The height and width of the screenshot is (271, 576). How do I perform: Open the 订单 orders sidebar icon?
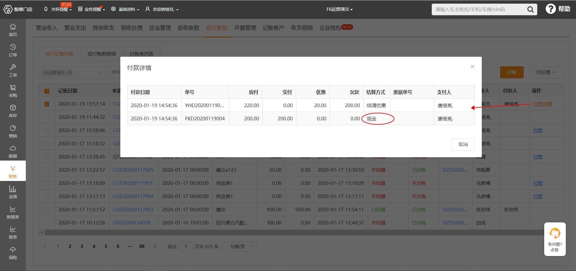13,50
